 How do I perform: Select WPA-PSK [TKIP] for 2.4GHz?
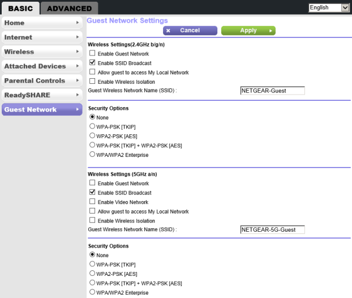(92, 126)
